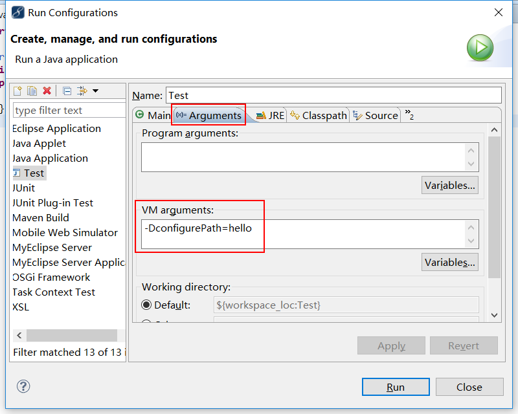Click the duplicate configuration icon
518x414 pixels.
(x=32, y=91)
